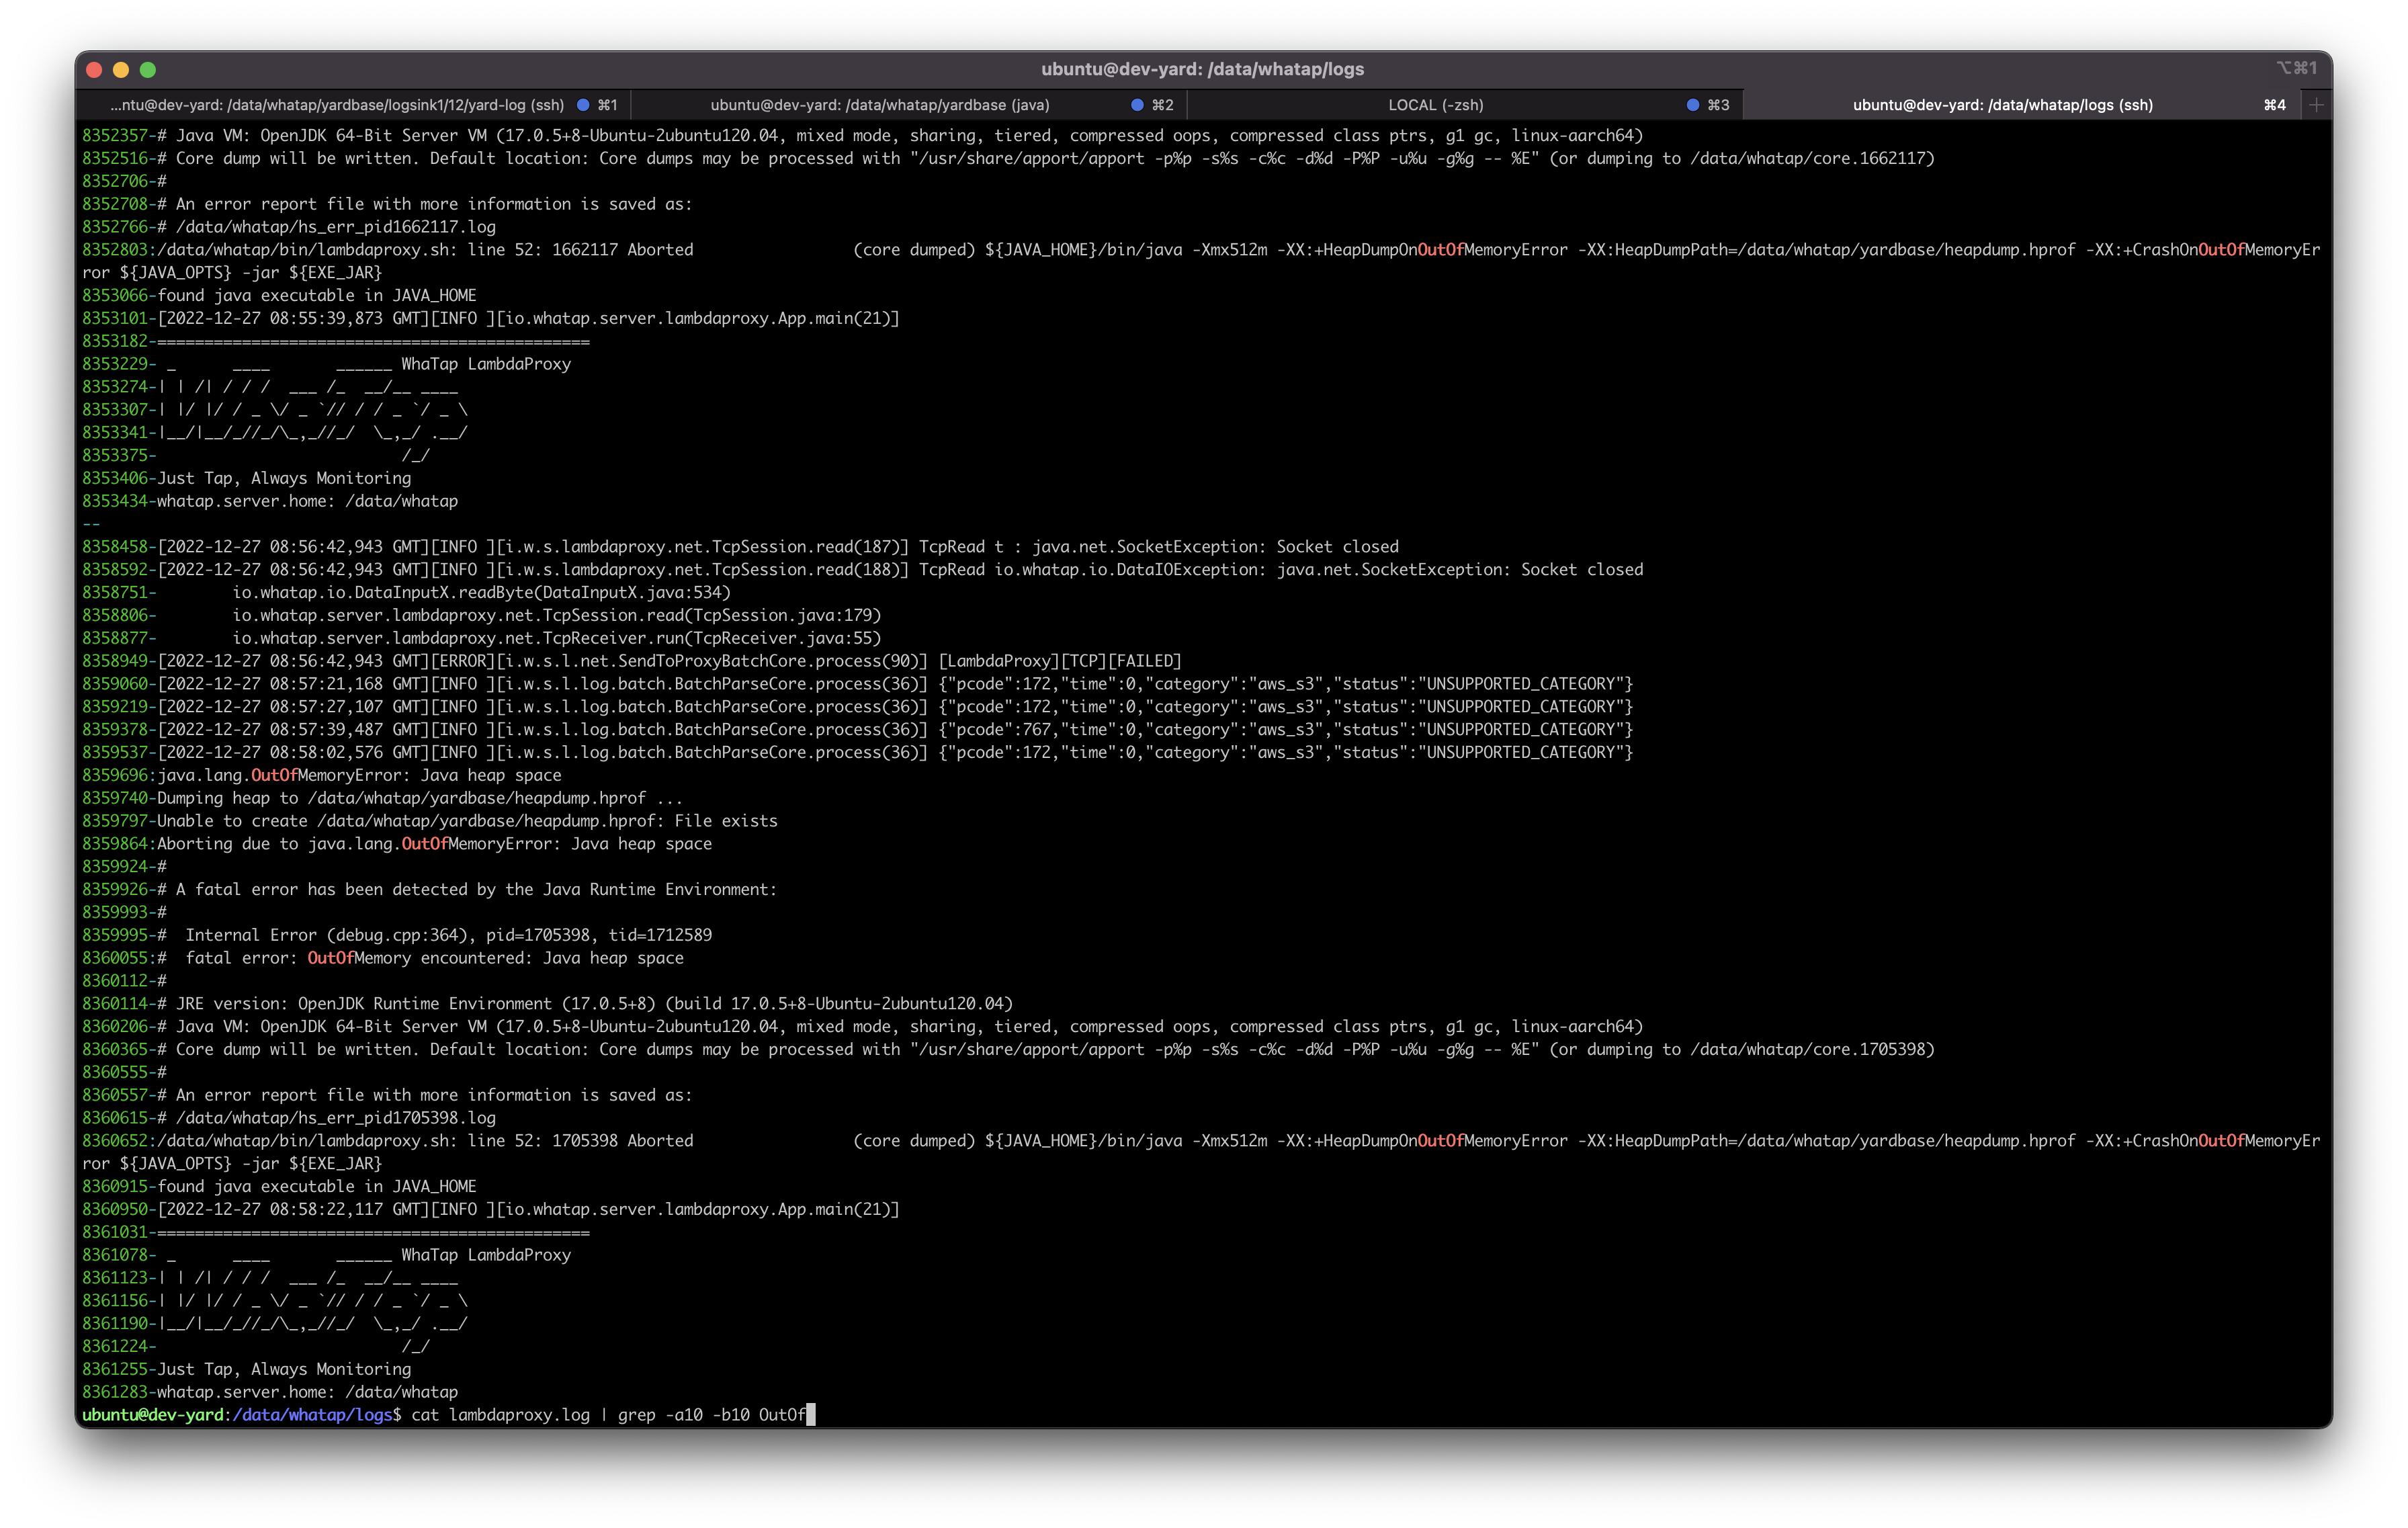Click window title ubuntu@dev-yard: /data/whatap/logs
2408x1528 pixels.
[x=1202, y=69]
